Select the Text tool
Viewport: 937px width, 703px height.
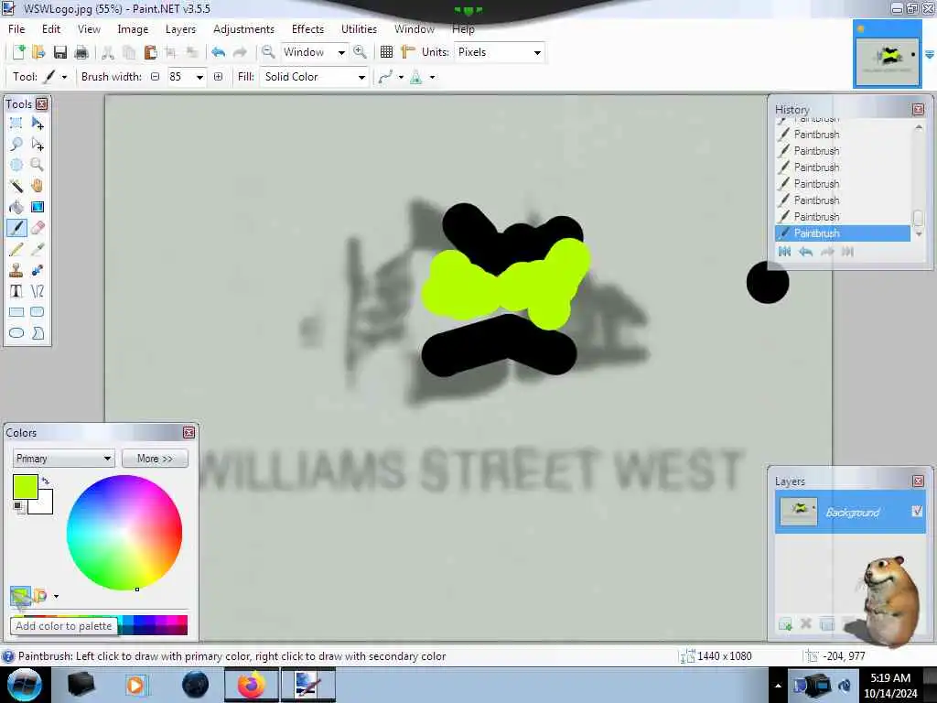(16, 291)
